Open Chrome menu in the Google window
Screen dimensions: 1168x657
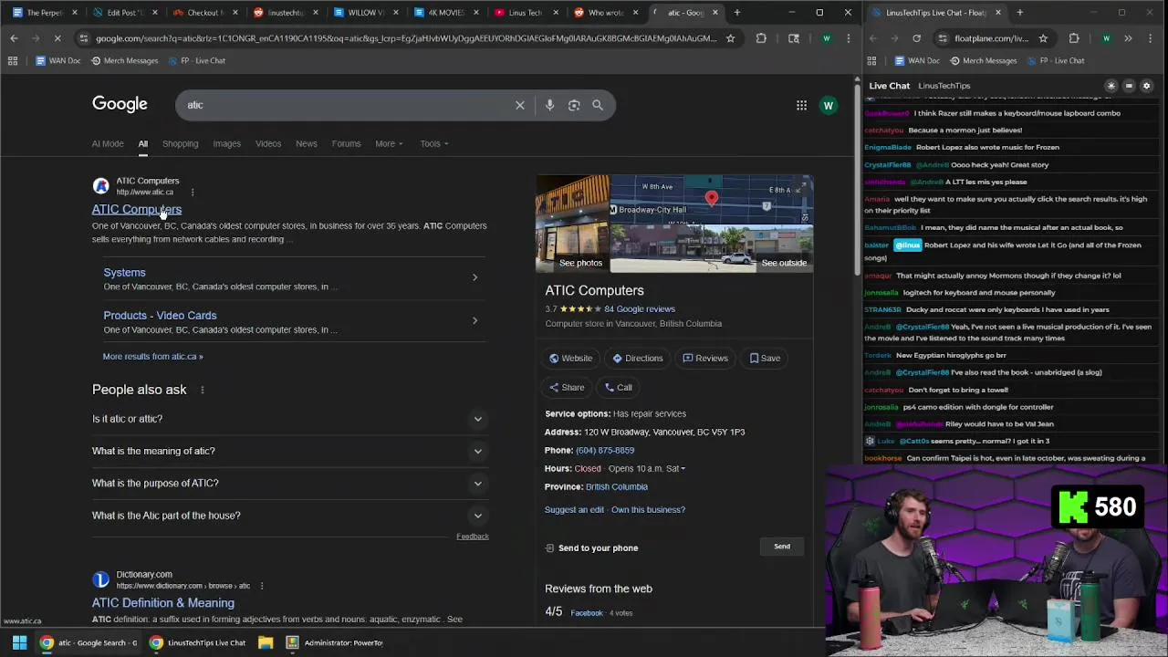[x=849, y=38]
